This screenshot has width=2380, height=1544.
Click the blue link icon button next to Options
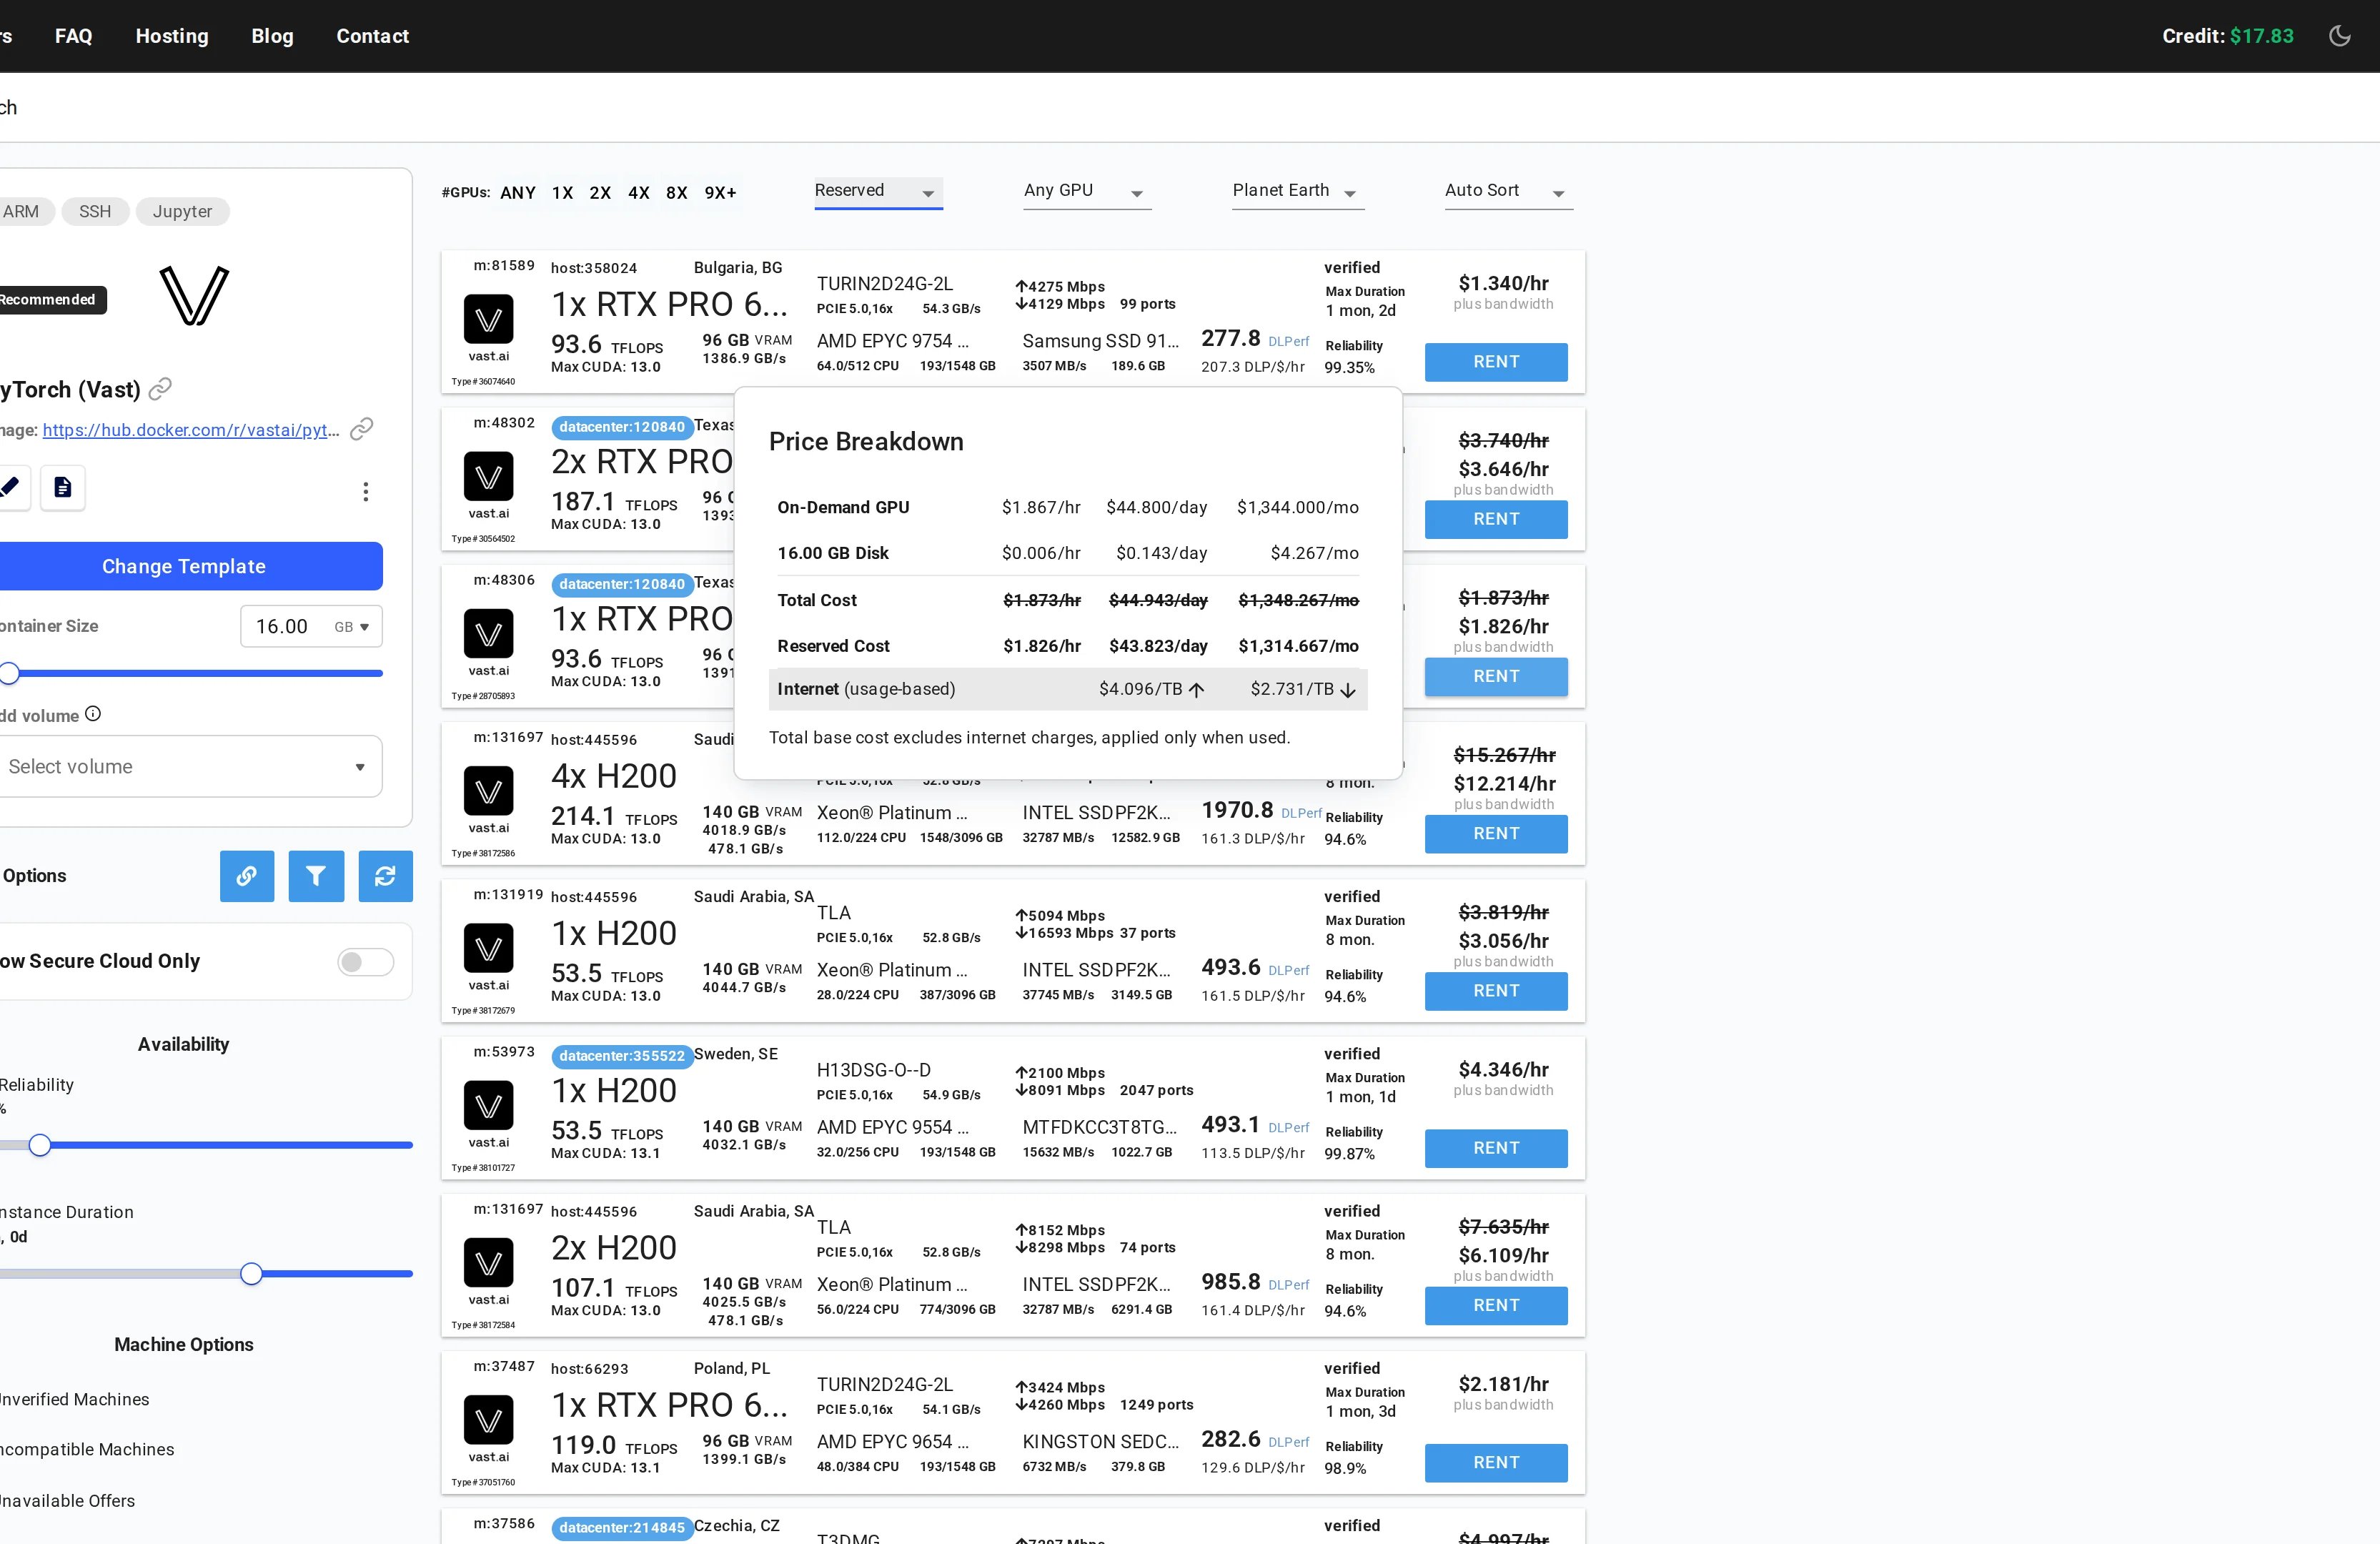[247, 876]
